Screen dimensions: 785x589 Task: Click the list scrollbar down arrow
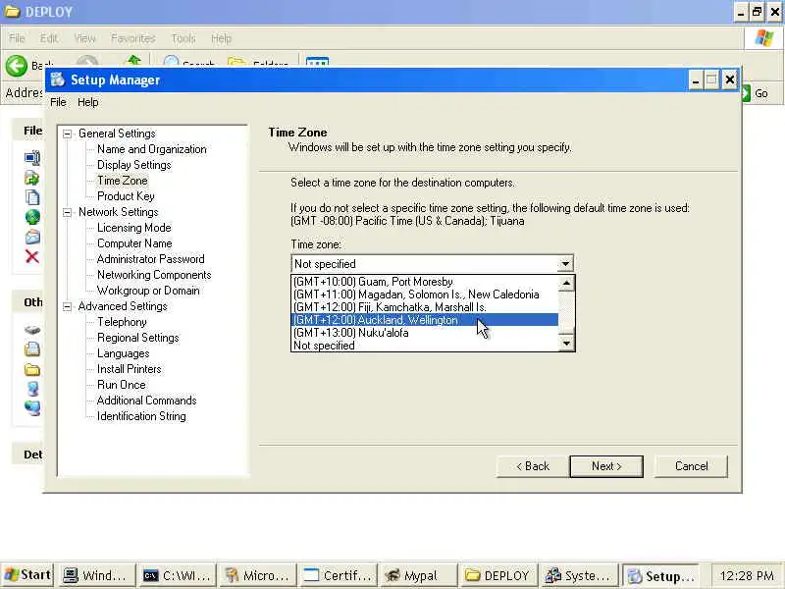point(566,343)
